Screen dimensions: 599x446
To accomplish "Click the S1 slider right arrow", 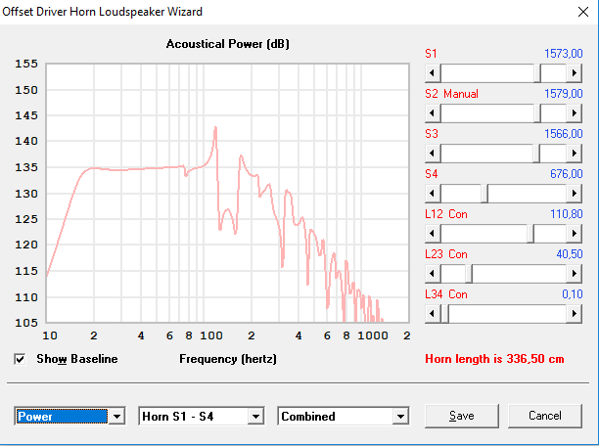I will pos(575,73).
